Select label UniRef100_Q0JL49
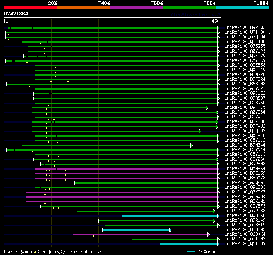The width and height of the screenshot is (273, 255). tap(245, 70)
